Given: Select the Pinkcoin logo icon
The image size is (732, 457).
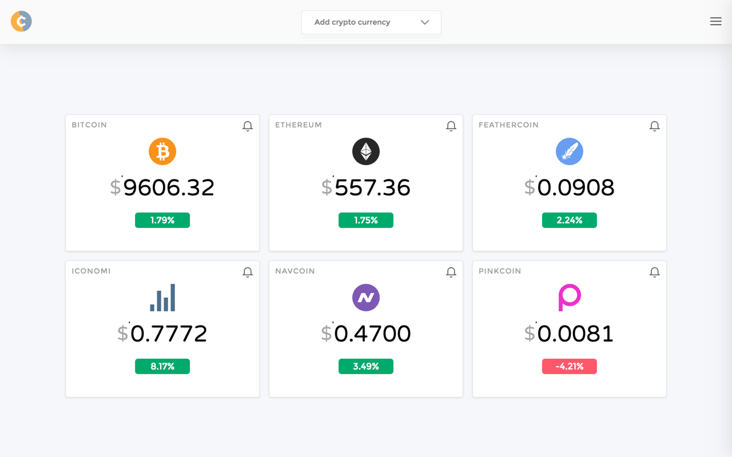Looking at the screenshot, I should point(570,297).
